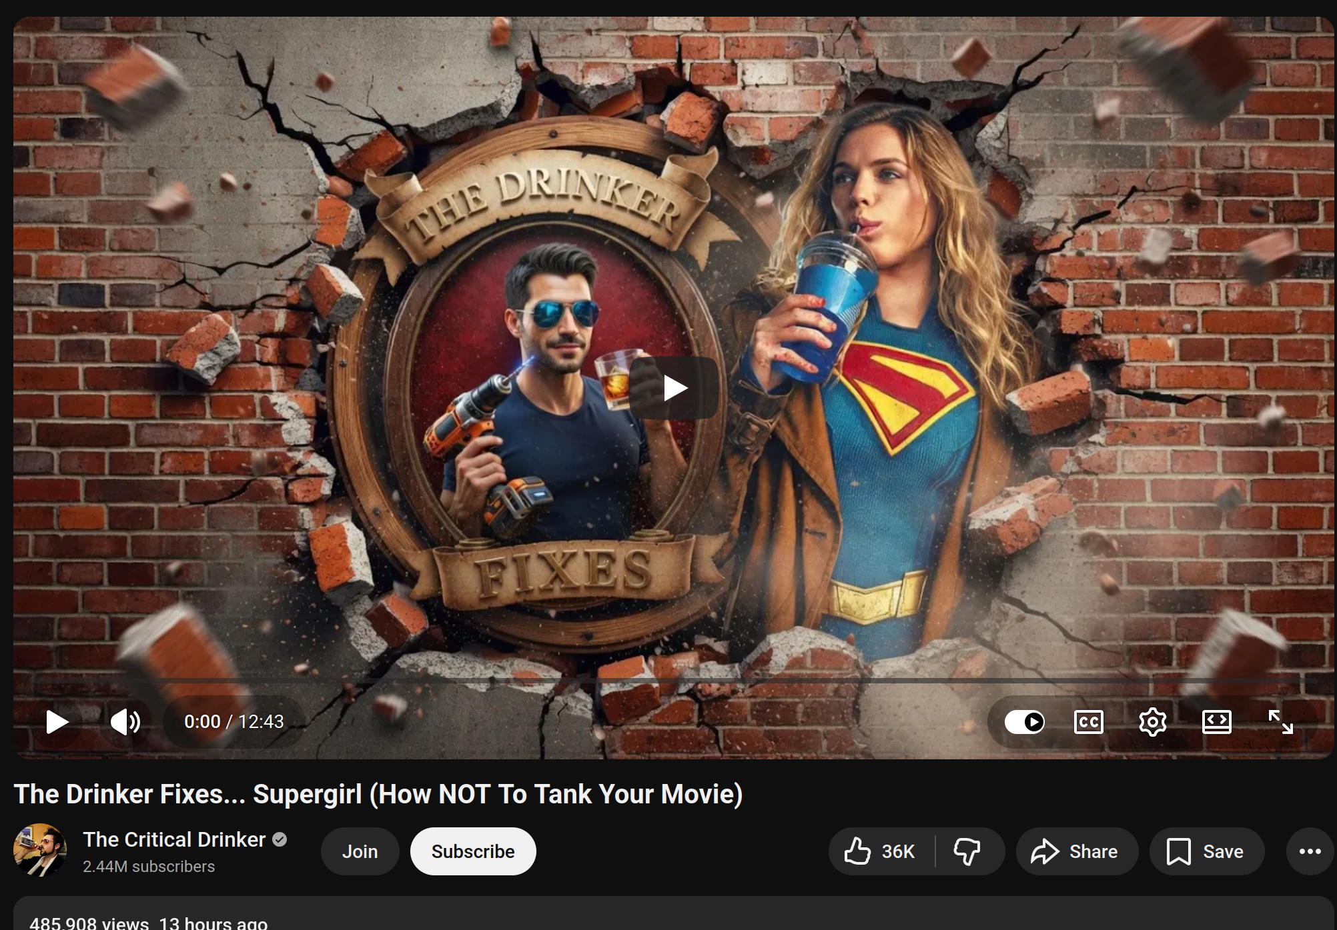Click the small play button in the control bar

pyautogui.click(x=57, y=721)
